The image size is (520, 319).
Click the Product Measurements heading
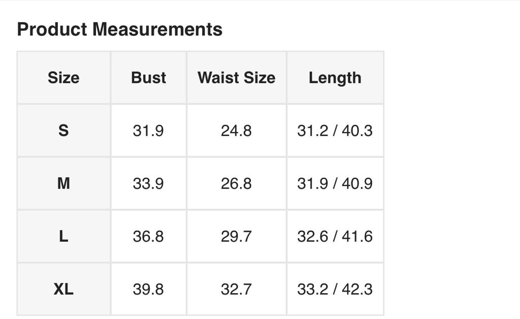[119, 29]
